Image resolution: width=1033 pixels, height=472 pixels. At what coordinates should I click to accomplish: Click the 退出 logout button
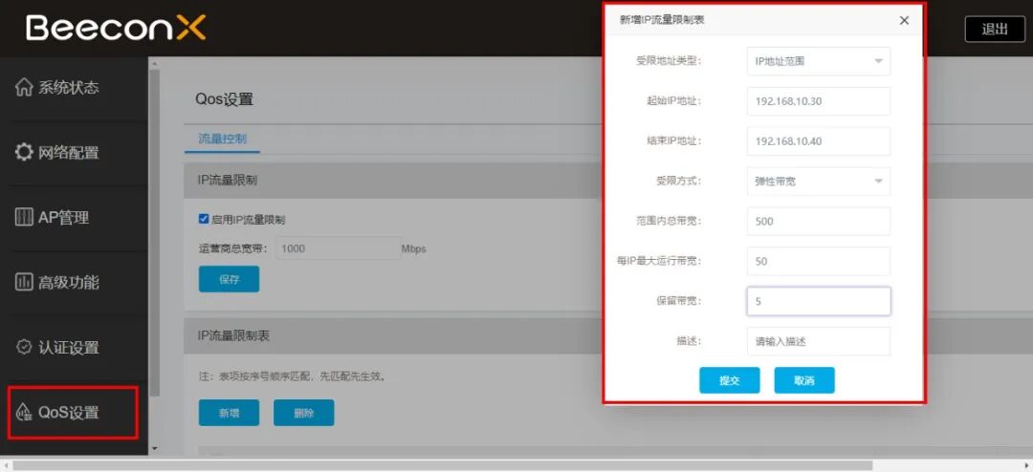(995, 29)
